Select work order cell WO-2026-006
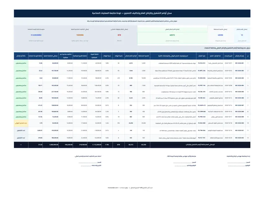260x201 pixels. pos(239,98)
